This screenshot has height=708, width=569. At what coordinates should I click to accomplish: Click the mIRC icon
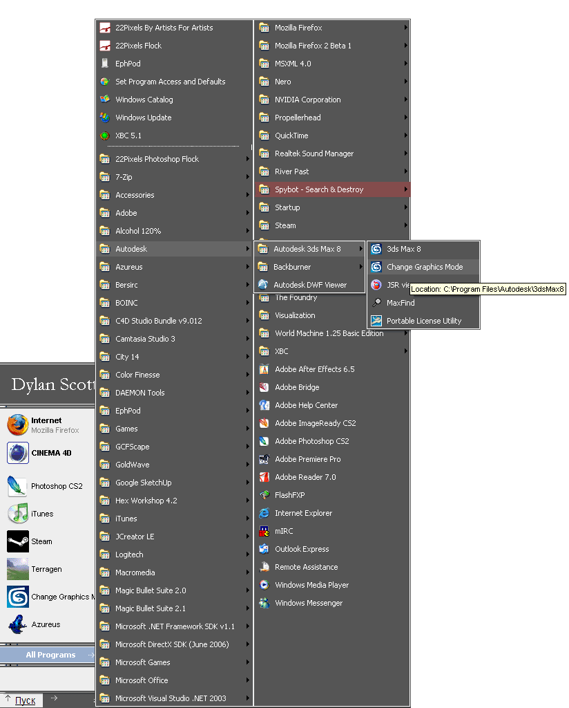(264, 532)
